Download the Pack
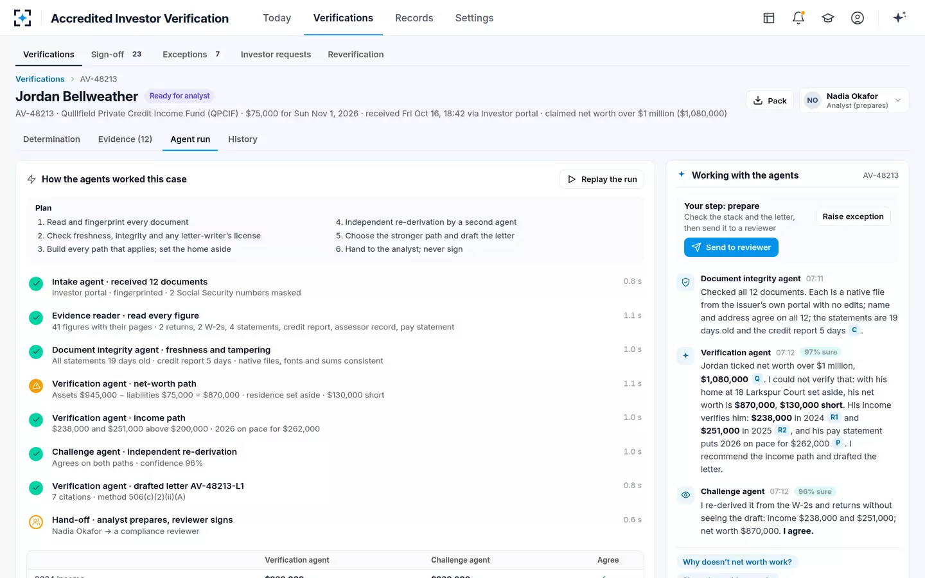Image resolution: width=925 pixels, height=578 pixels. [770, 100]
